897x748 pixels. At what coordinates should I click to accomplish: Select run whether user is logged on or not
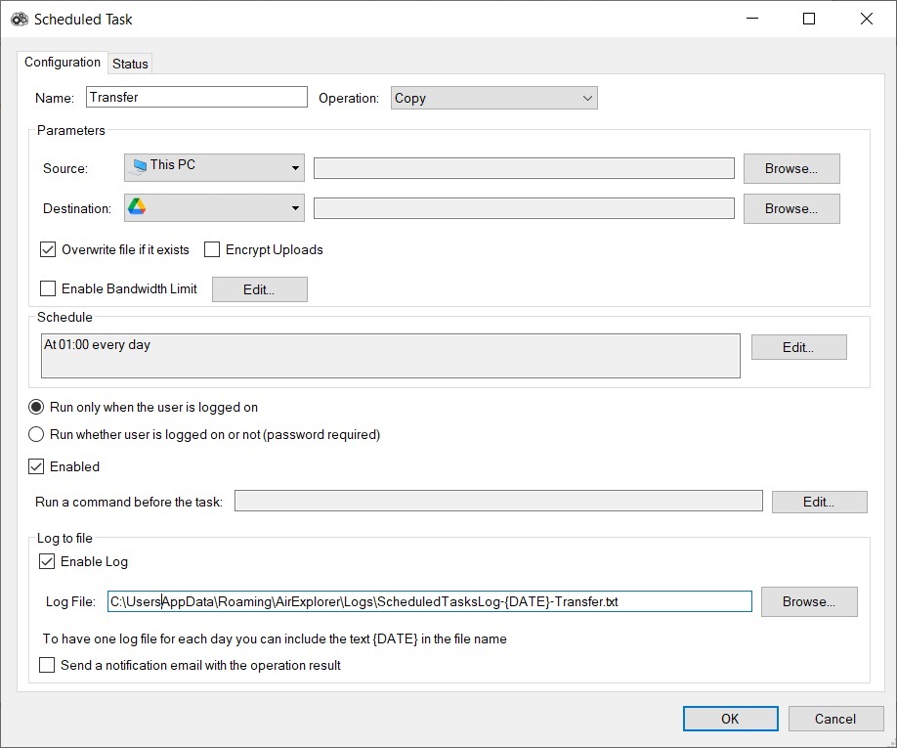[x=36, y=434]
